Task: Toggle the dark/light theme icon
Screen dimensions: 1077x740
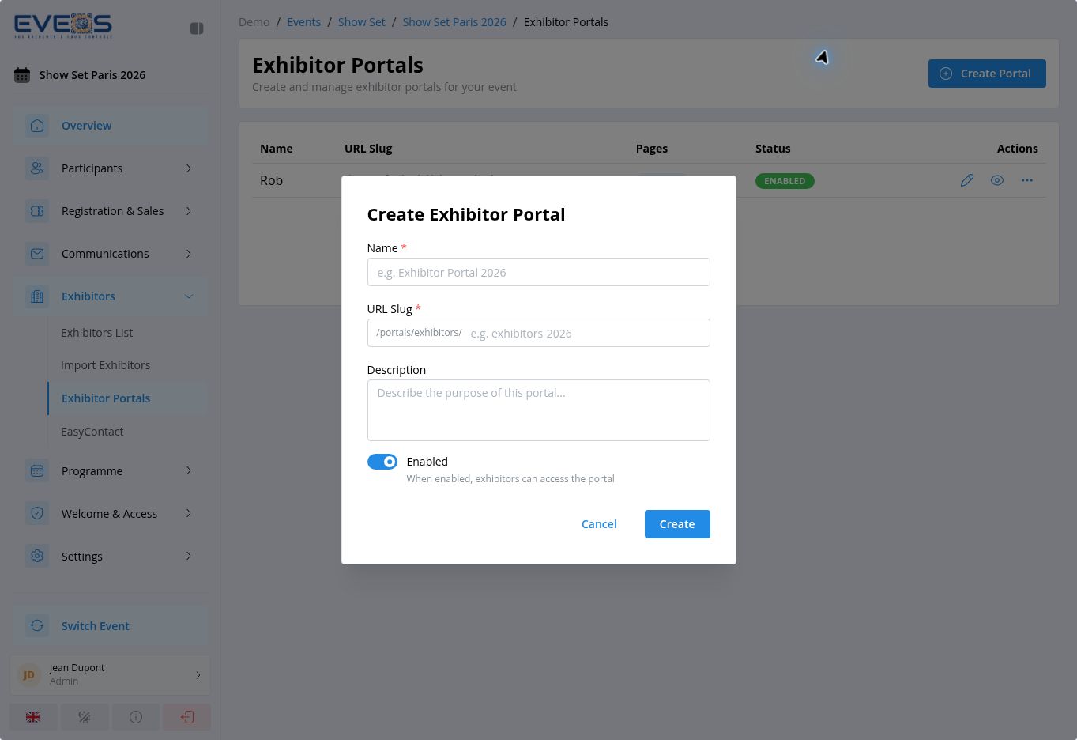Action: coord(85,717)
